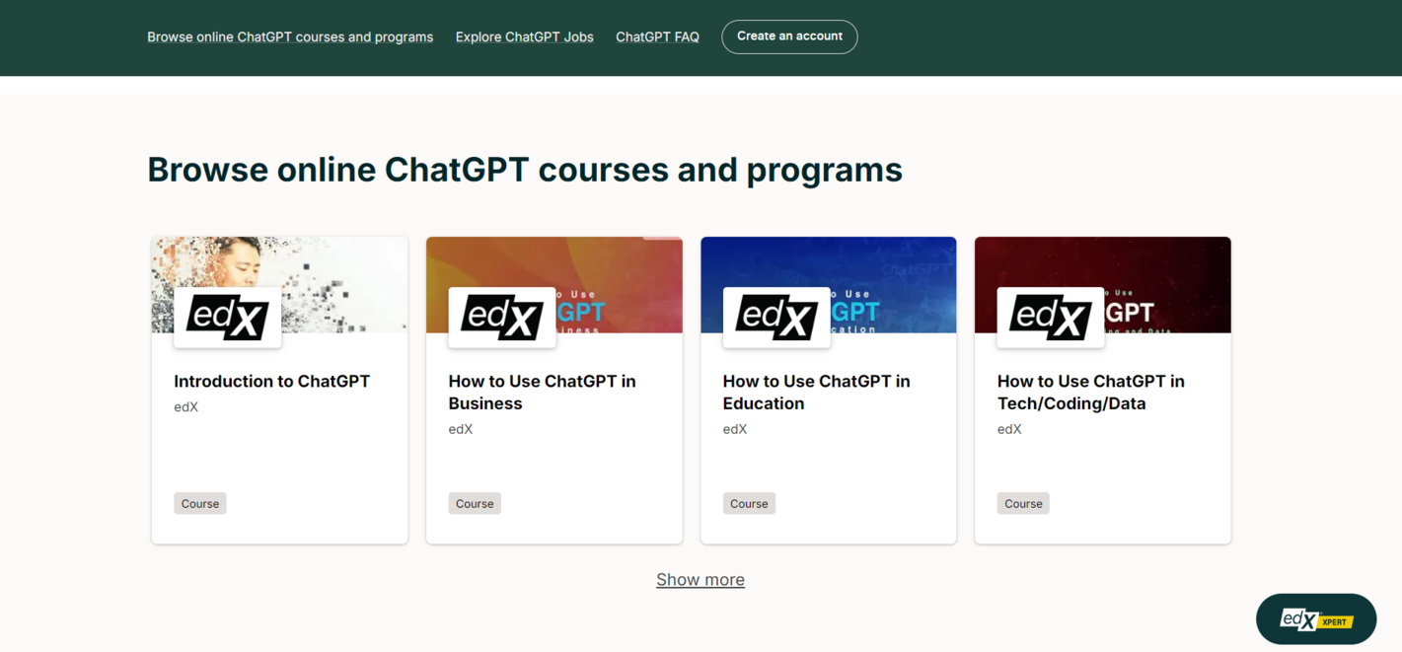Click Course tag on ChatGPT in Business card
The height and width of the screenshot is (652, 1402).
(475, 504)
